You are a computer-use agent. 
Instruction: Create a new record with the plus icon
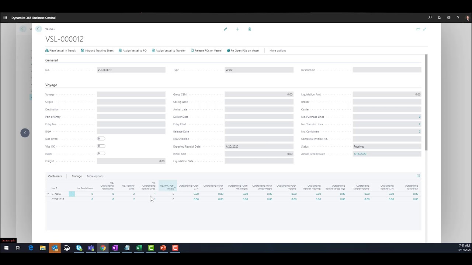coord(237,29)
